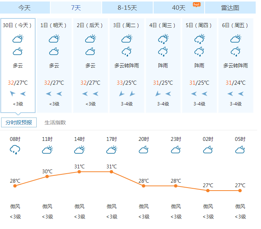The width and height of the screenshot is (261, 229).
Task: Switch to 生活指数 tab
Action: click(x=55, y=122)
